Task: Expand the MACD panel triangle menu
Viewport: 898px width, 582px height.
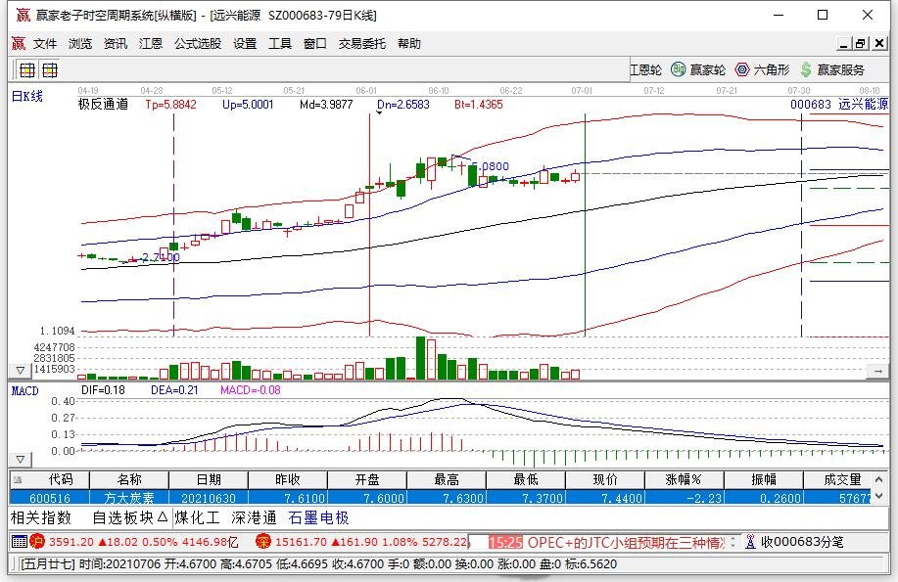Action: click(x=20, y=459)
